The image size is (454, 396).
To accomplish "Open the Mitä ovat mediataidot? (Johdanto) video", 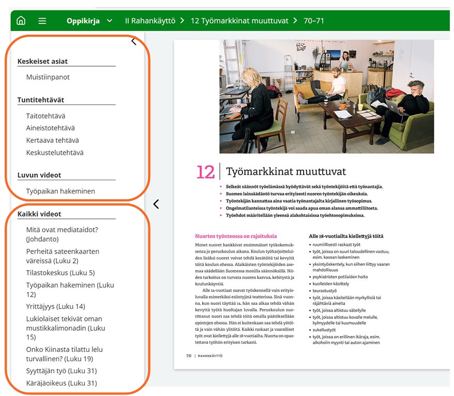I will click(x=62, y=234).
